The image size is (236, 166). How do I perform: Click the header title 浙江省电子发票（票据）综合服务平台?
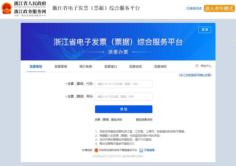[96, 8]
